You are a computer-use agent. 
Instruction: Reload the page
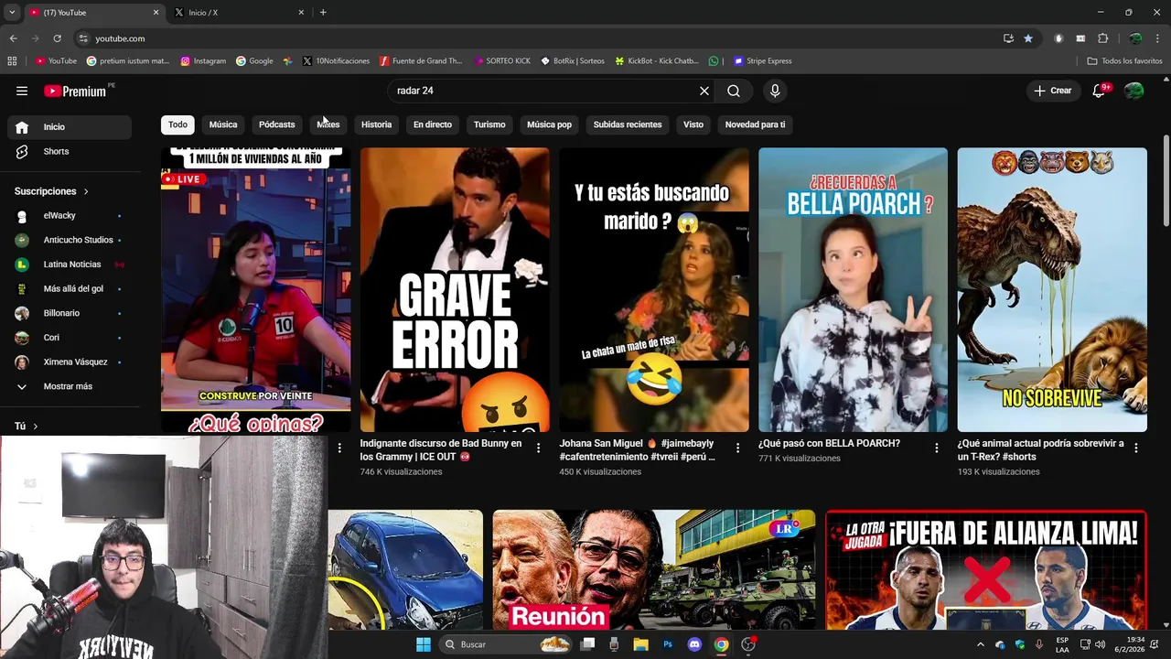[57, 38]
